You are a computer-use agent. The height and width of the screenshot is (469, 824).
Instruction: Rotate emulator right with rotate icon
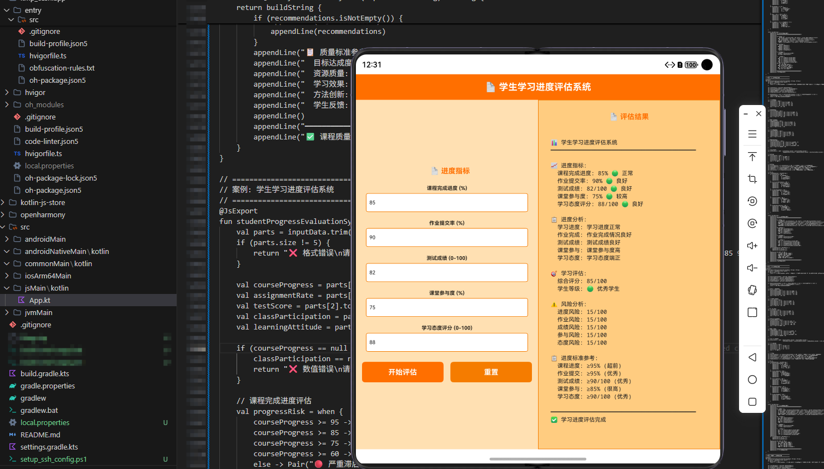[x=752, y=223]
